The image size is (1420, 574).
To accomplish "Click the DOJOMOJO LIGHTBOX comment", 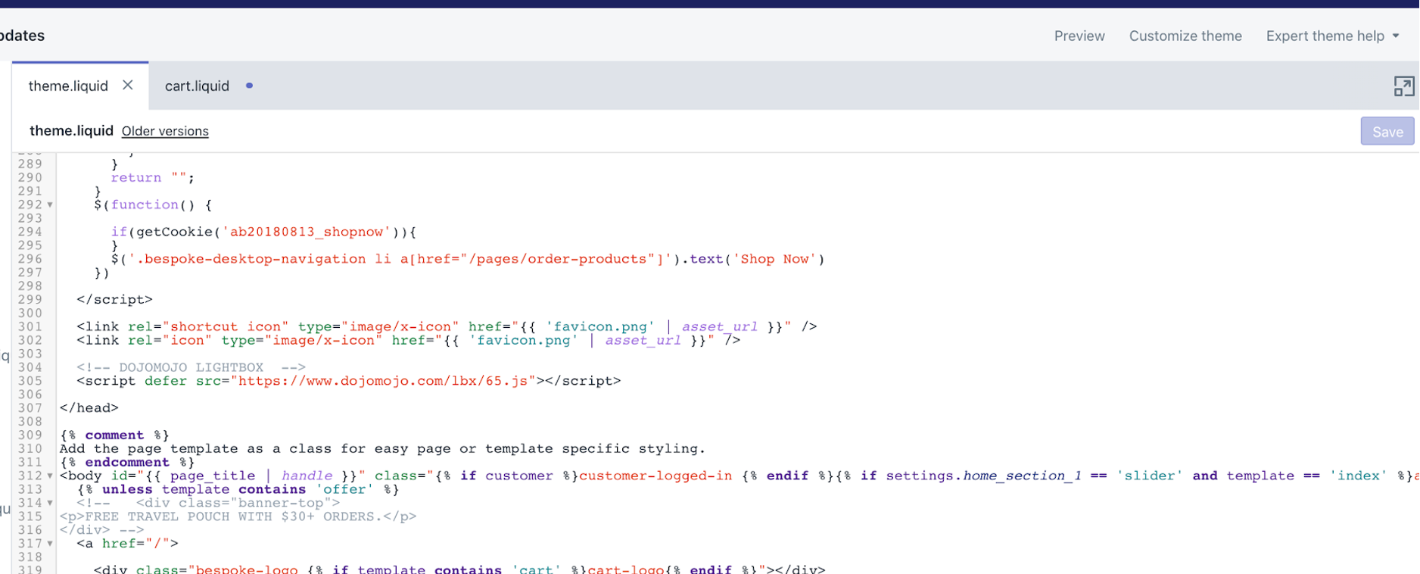I will coord(191,367).
